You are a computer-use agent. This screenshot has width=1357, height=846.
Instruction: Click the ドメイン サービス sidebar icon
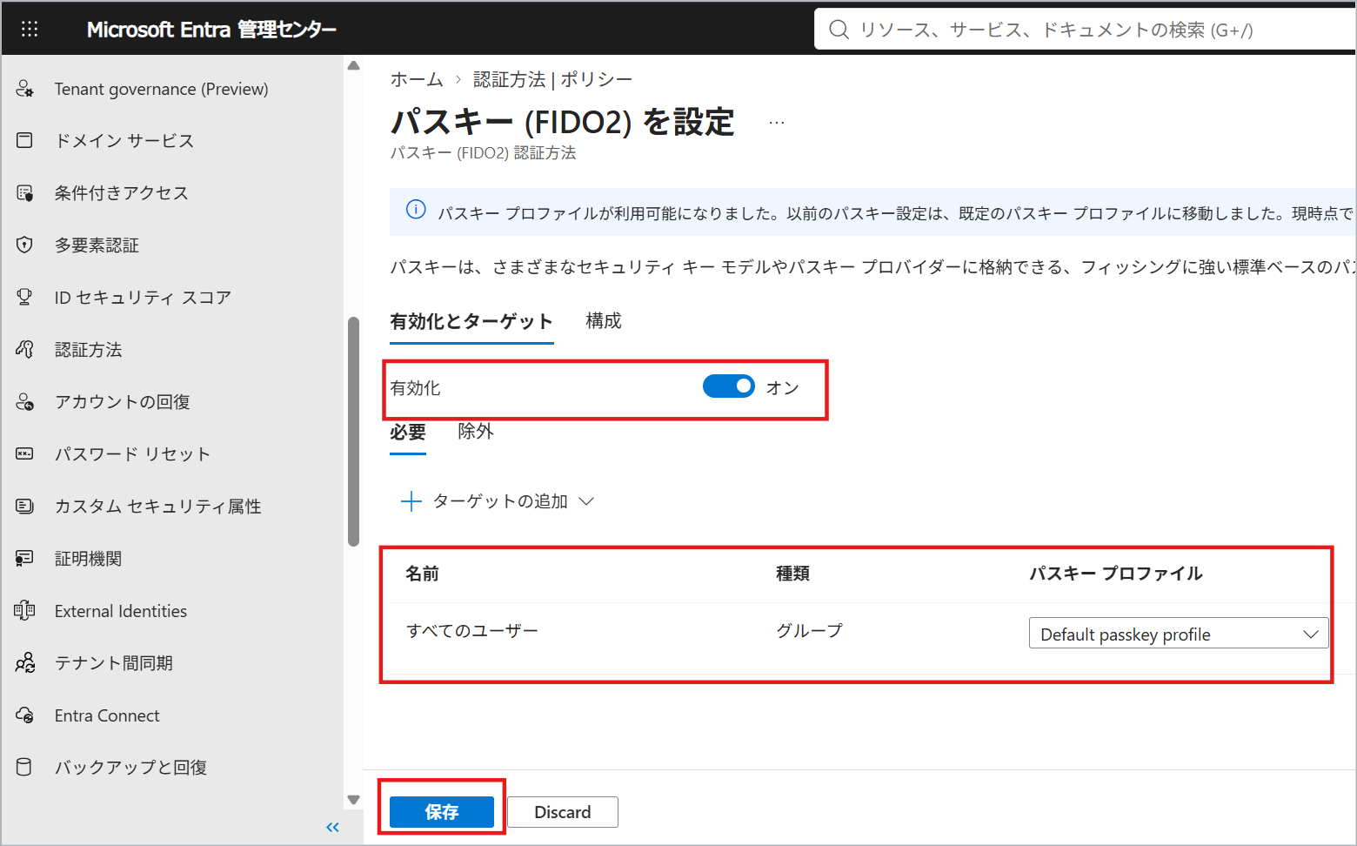point(24,140)
